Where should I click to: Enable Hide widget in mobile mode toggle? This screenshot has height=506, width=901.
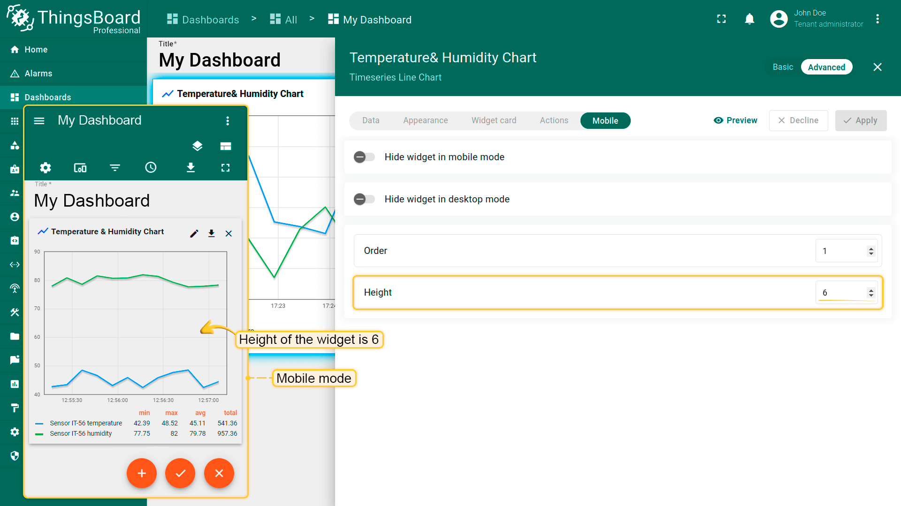364,157
